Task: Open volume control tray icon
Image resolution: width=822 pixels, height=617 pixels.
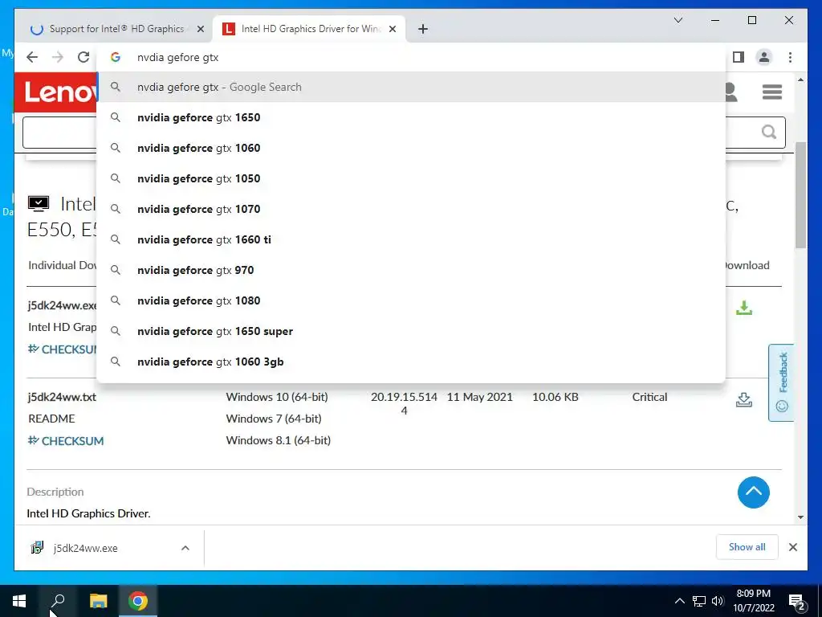Action: coord(718,601)
